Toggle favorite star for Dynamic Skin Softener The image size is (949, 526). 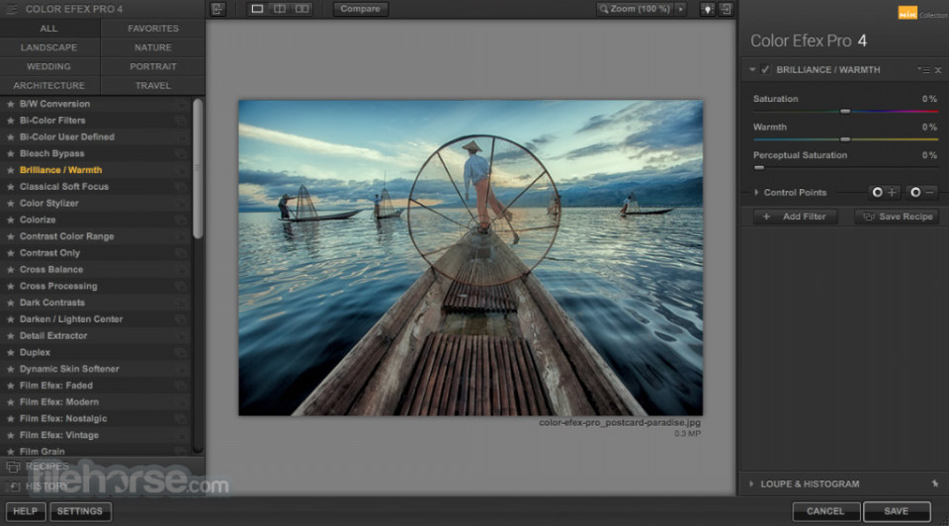click(x=10, y=369)
